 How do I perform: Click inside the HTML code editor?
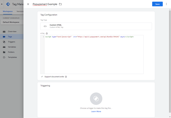pyautogui.click(x=94, y=54)
